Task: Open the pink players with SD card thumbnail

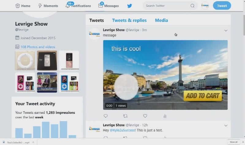Action: coord(25,82)
